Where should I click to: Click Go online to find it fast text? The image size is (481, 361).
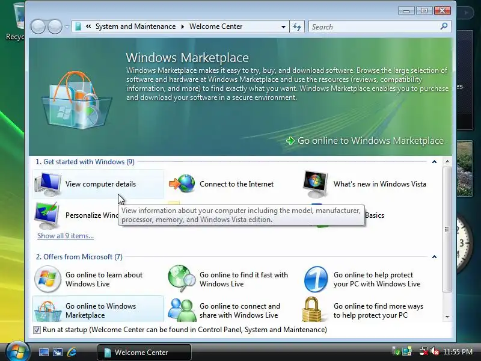pos(244,279)
